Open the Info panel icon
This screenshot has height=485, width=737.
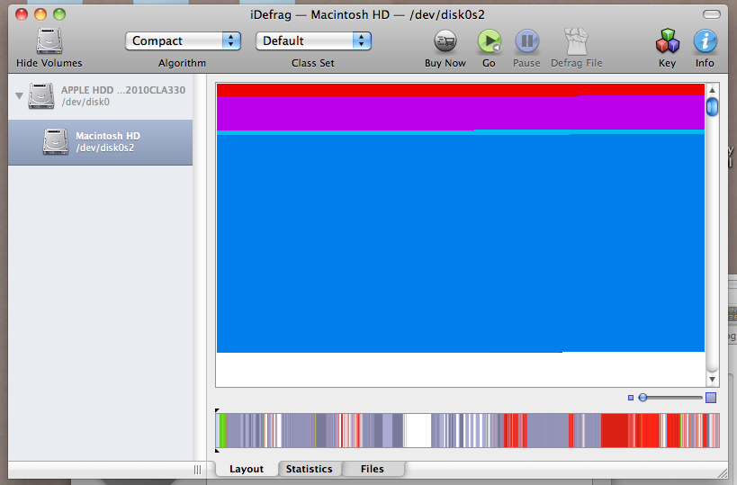(x=705, y=41)
